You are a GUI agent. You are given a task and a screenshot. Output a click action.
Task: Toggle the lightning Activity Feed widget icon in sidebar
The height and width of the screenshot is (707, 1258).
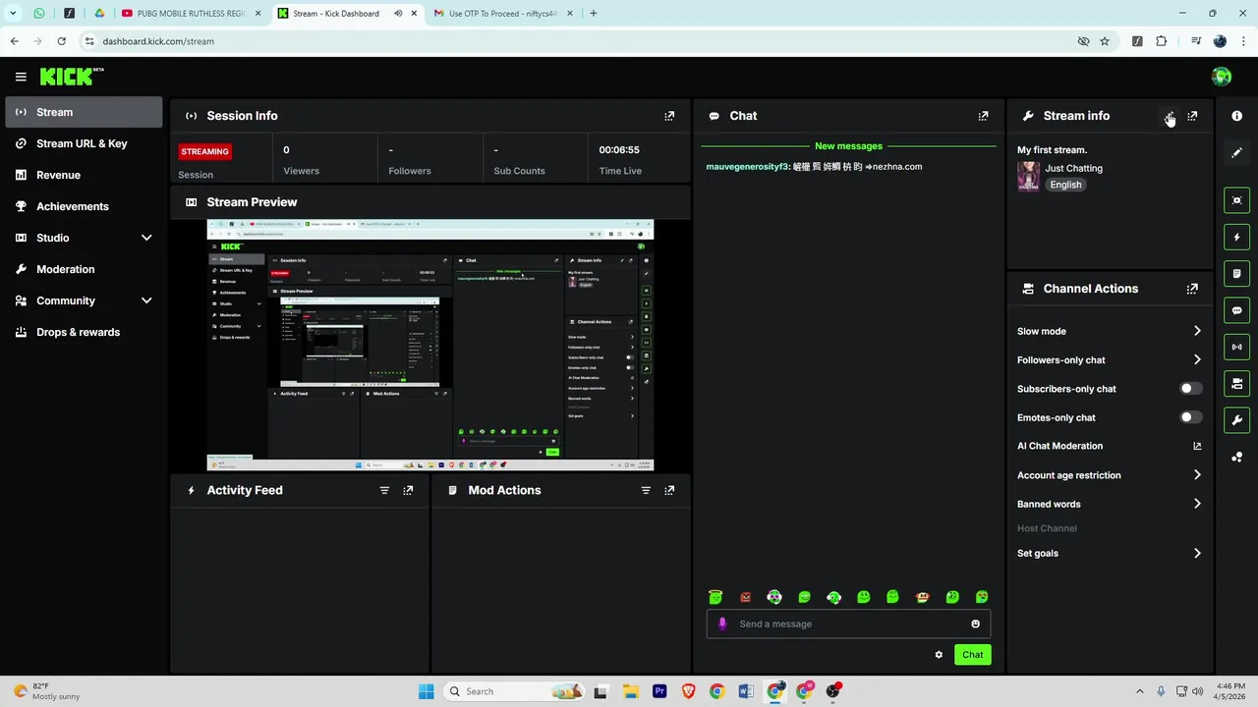point(1236,237)
